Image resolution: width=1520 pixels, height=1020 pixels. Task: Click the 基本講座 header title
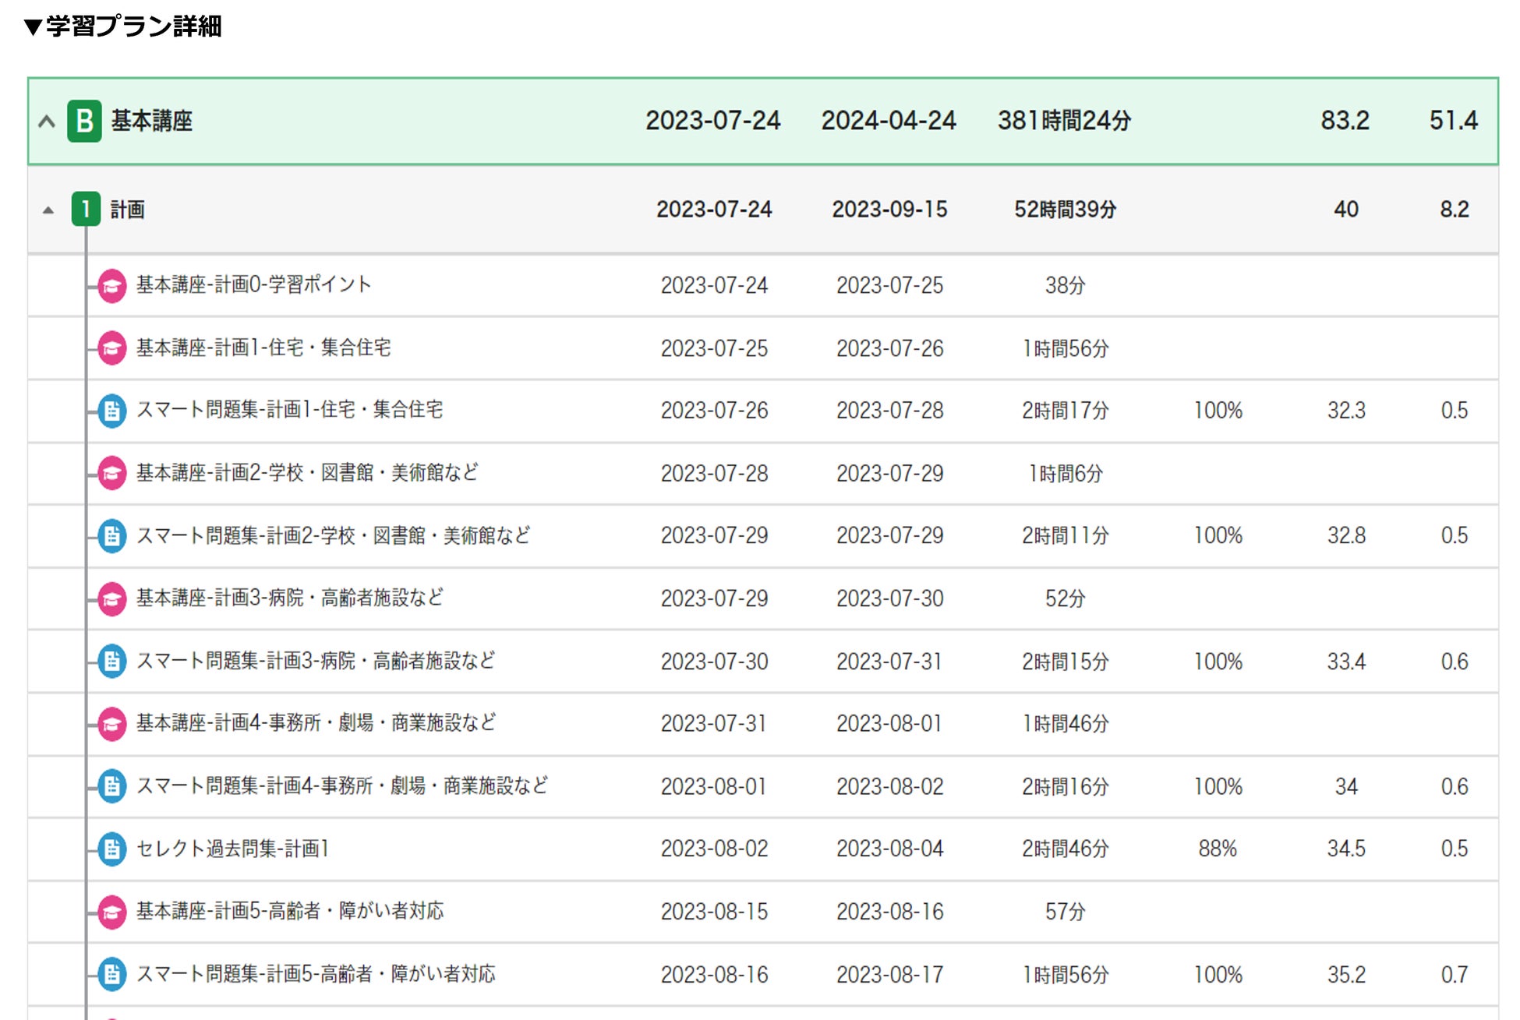tap(151, 122)
